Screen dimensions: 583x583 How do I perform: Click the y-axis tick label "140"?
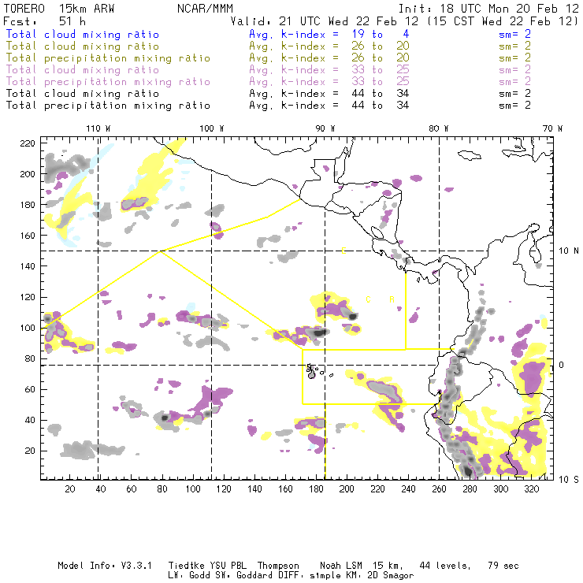pyautogui.click(x=28, y=266)
